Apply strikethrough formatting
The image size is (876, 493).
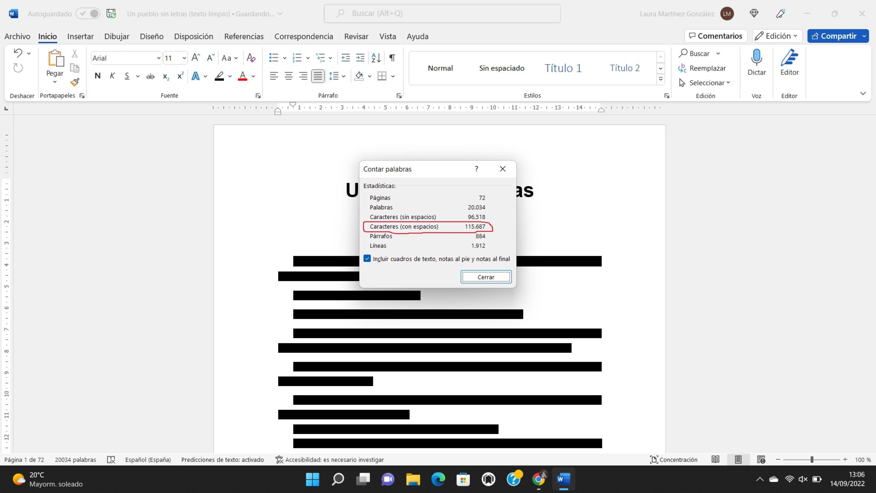(x=150, y=76)
